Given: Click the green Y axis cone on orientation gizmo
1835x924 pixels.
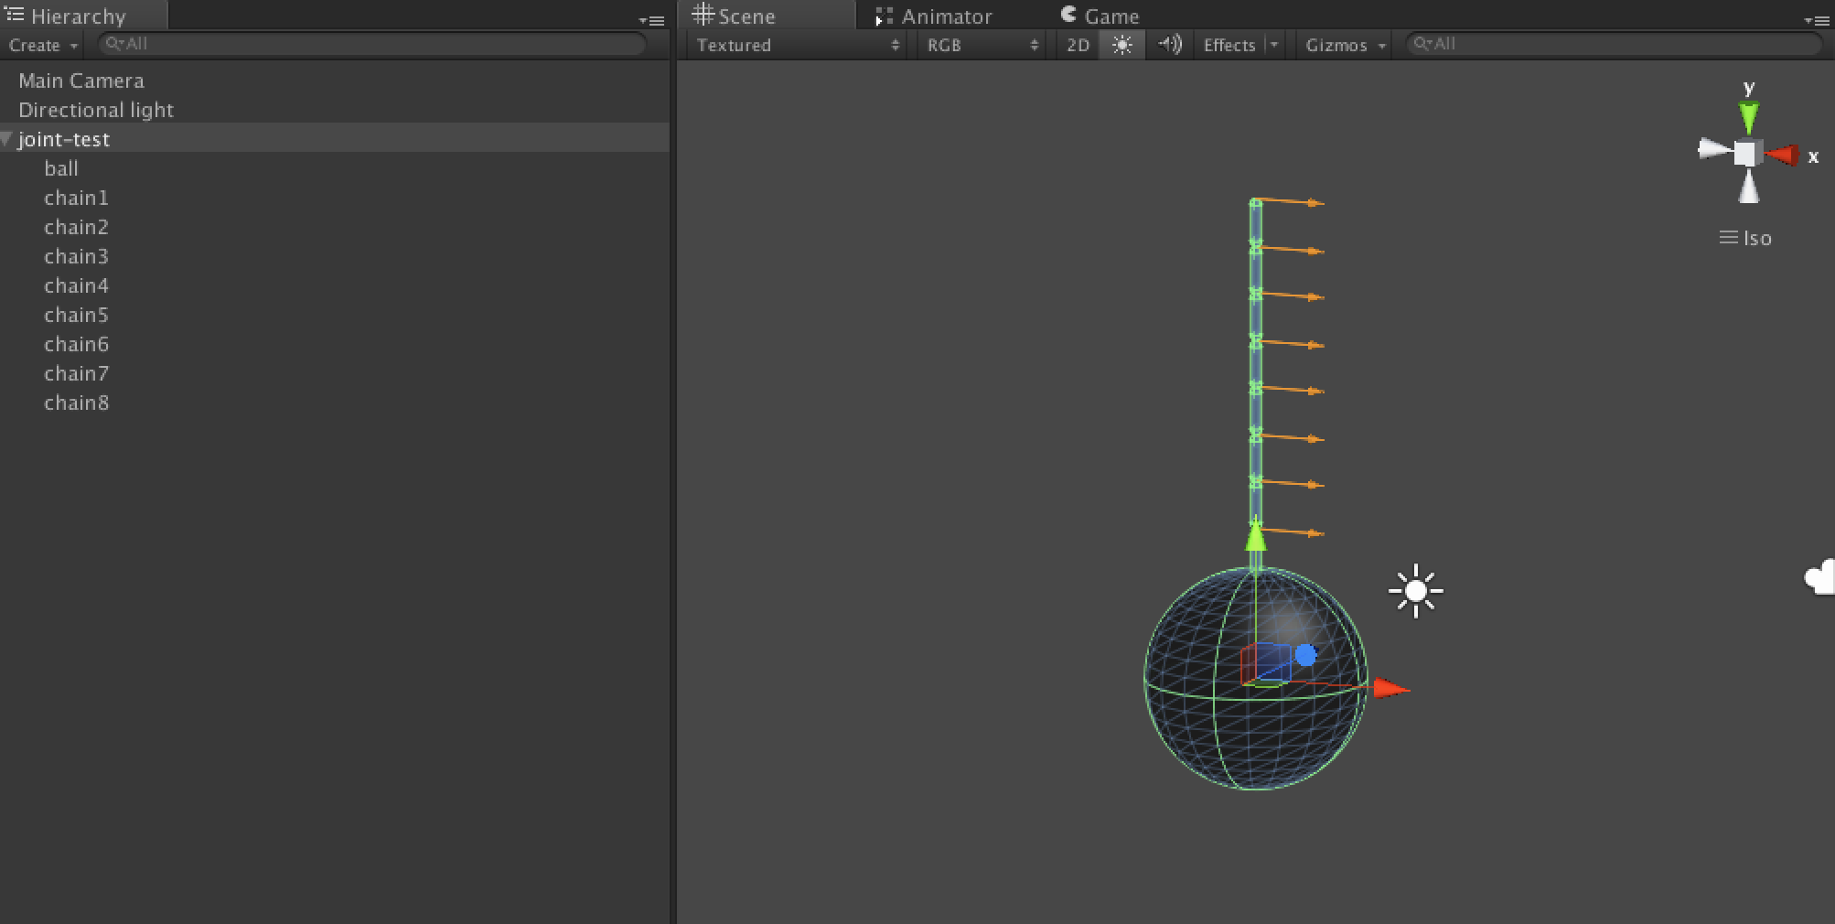Looking at the screenshot, I should pos(1748,118).
